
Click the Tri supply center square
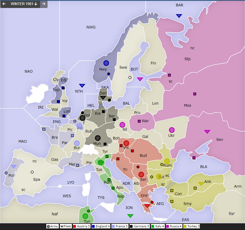click(x=118, y=159)
